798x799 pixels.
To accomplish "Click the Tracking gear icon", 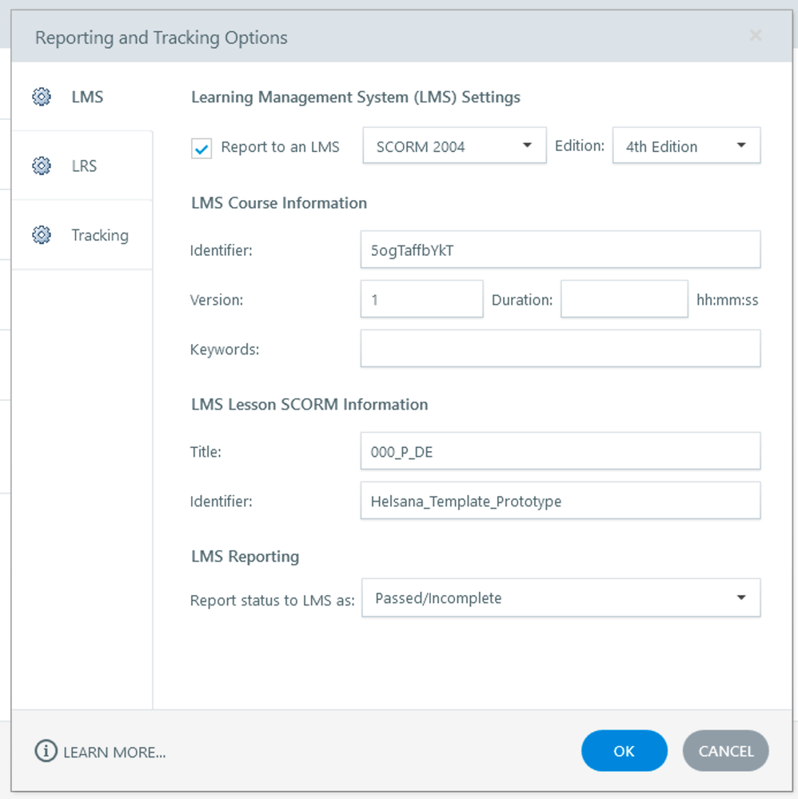I will point(42,235).
